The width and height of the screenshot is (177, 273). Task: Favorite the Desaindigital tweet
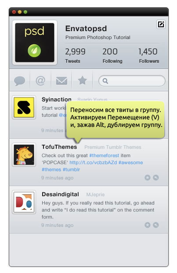point(148,225)
